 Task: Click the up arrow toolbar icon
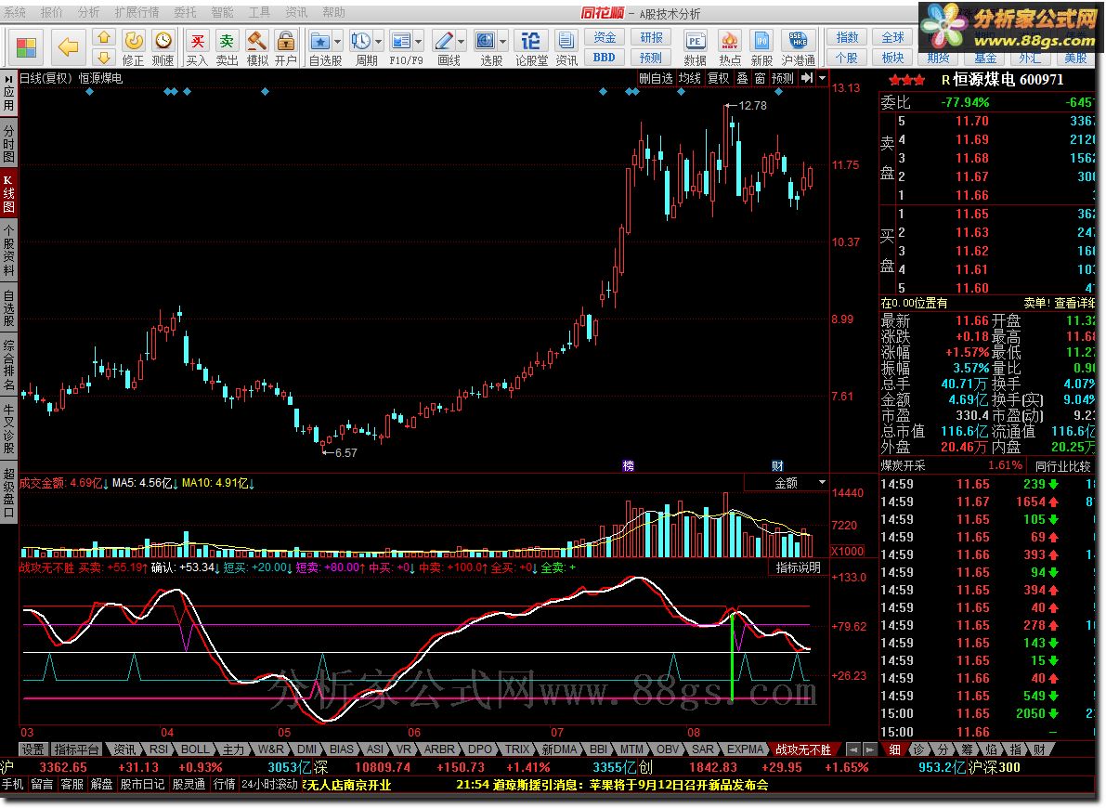point(104,37)
